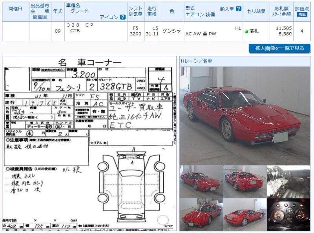Click the green status dot beside 落札

tap(246, 31)
